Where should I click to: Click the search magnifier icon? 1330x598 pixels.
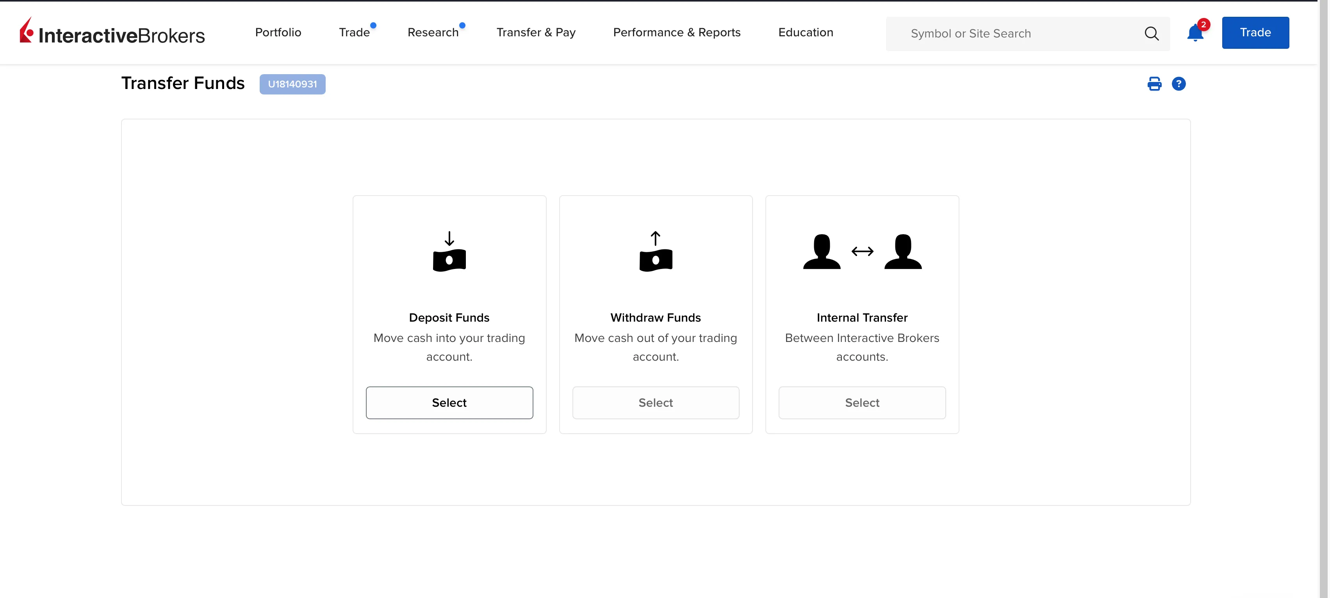point(1152,34)
